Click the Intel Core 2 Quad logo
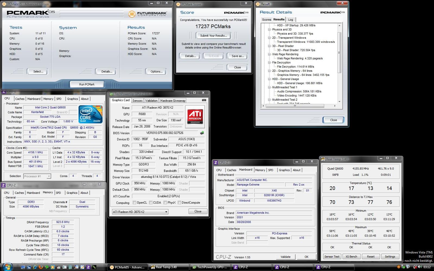The height and width of the screenshot is (271, 434). pyautogui.click(x=91, y=114)
